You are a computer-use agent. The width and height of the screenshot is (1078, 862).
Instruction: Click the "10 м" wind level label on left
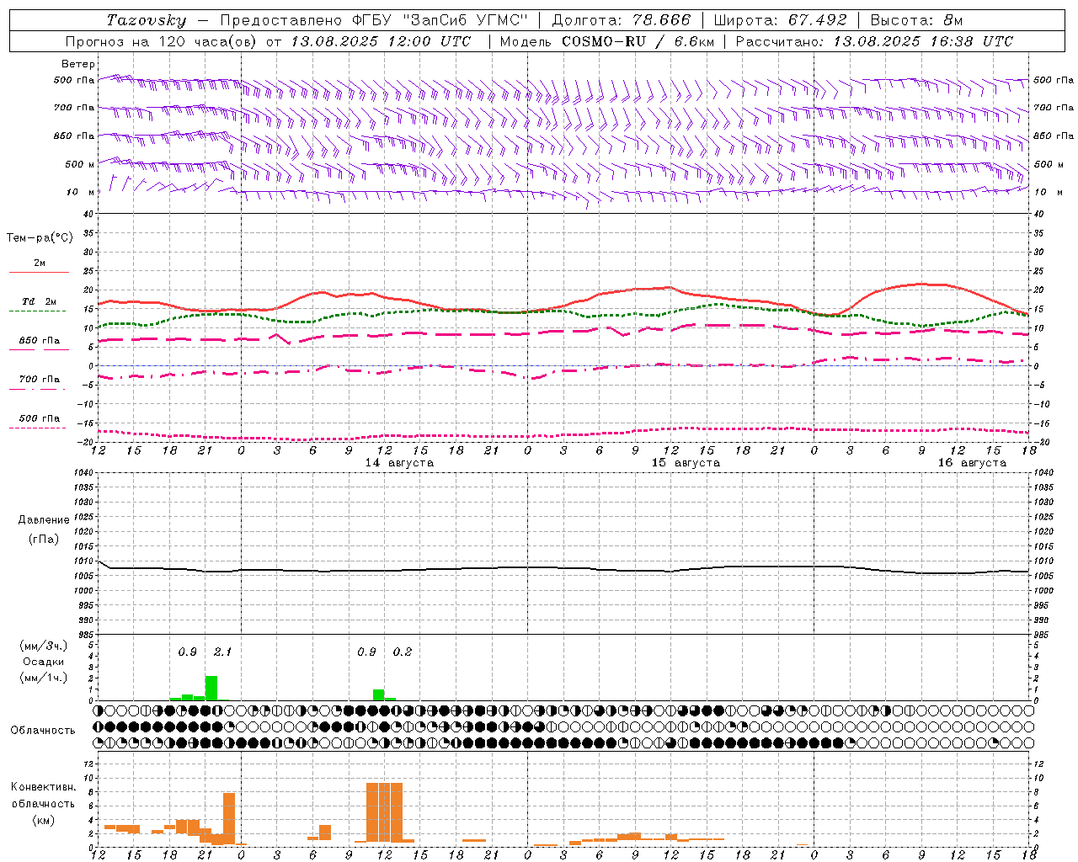(x=80, y=193)
